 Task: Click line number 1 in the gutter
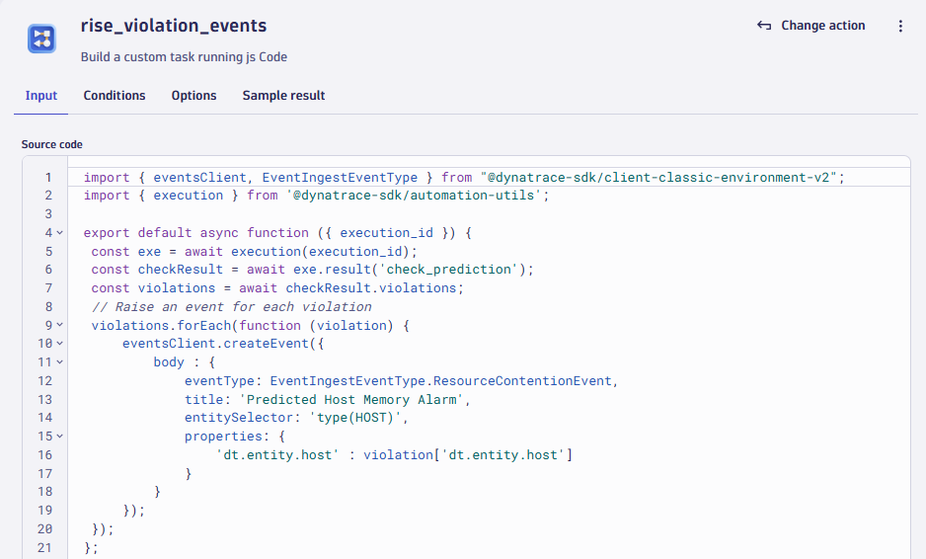tap(47, 178)
